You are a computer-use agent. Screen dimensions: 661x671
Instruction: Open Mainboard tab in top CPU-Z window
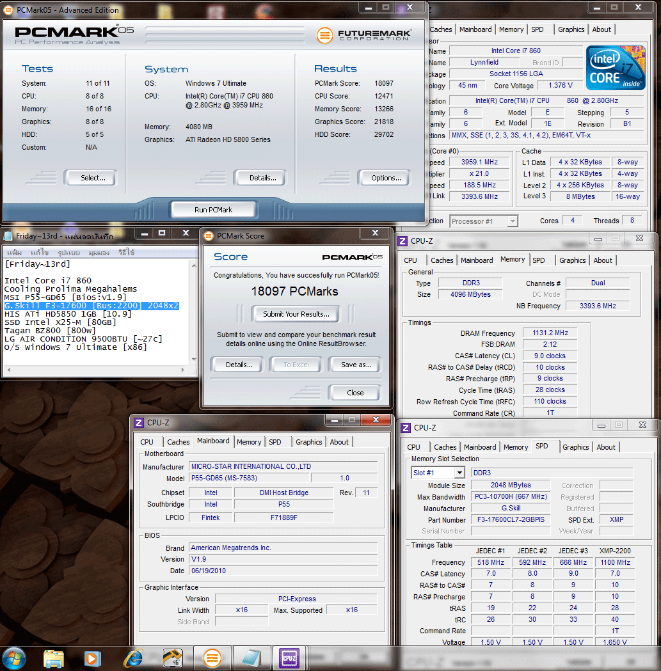tap(475, 29)
